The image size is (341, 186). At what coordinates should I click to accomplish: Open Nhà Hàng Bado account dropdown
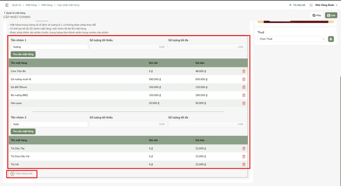pos(327,5)
